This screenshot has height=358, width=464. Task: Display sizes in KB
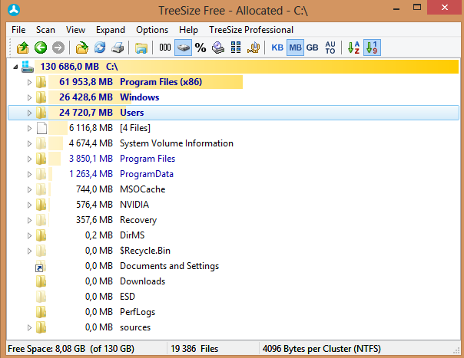[x=277, y=48]
